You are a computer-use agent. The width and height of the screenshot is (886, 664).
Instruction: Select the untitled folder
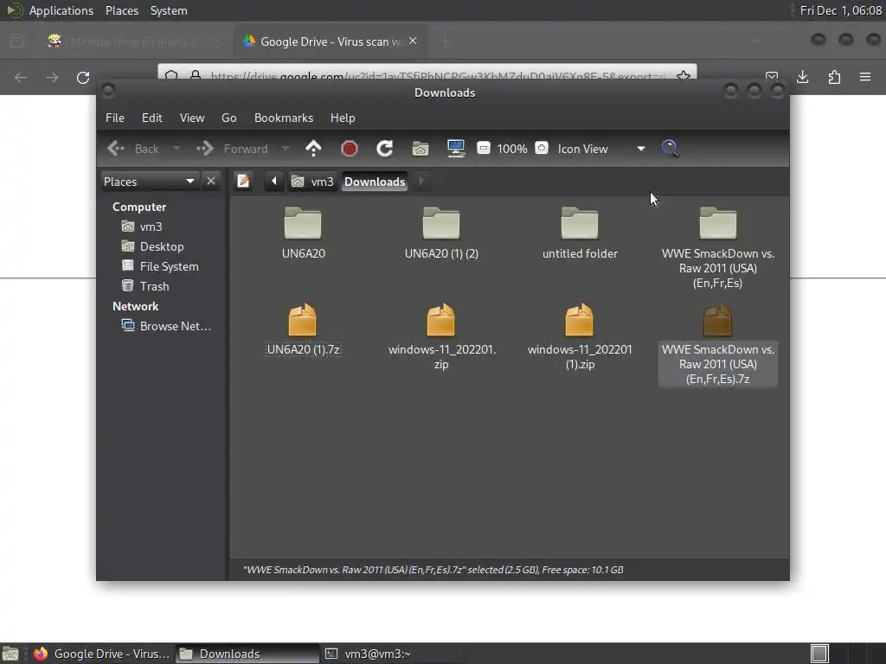click(580, 233)
